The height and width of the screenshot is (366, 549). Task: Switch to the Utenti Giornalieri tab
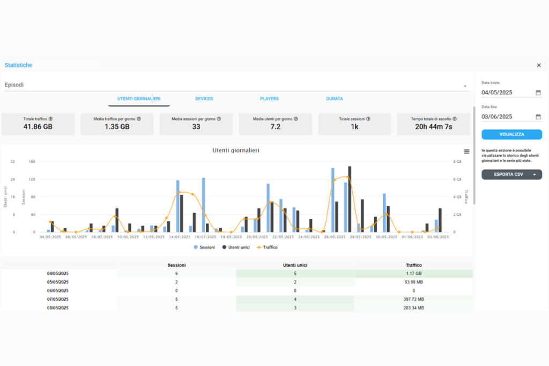pyautogui.click(x=139, y=99)
